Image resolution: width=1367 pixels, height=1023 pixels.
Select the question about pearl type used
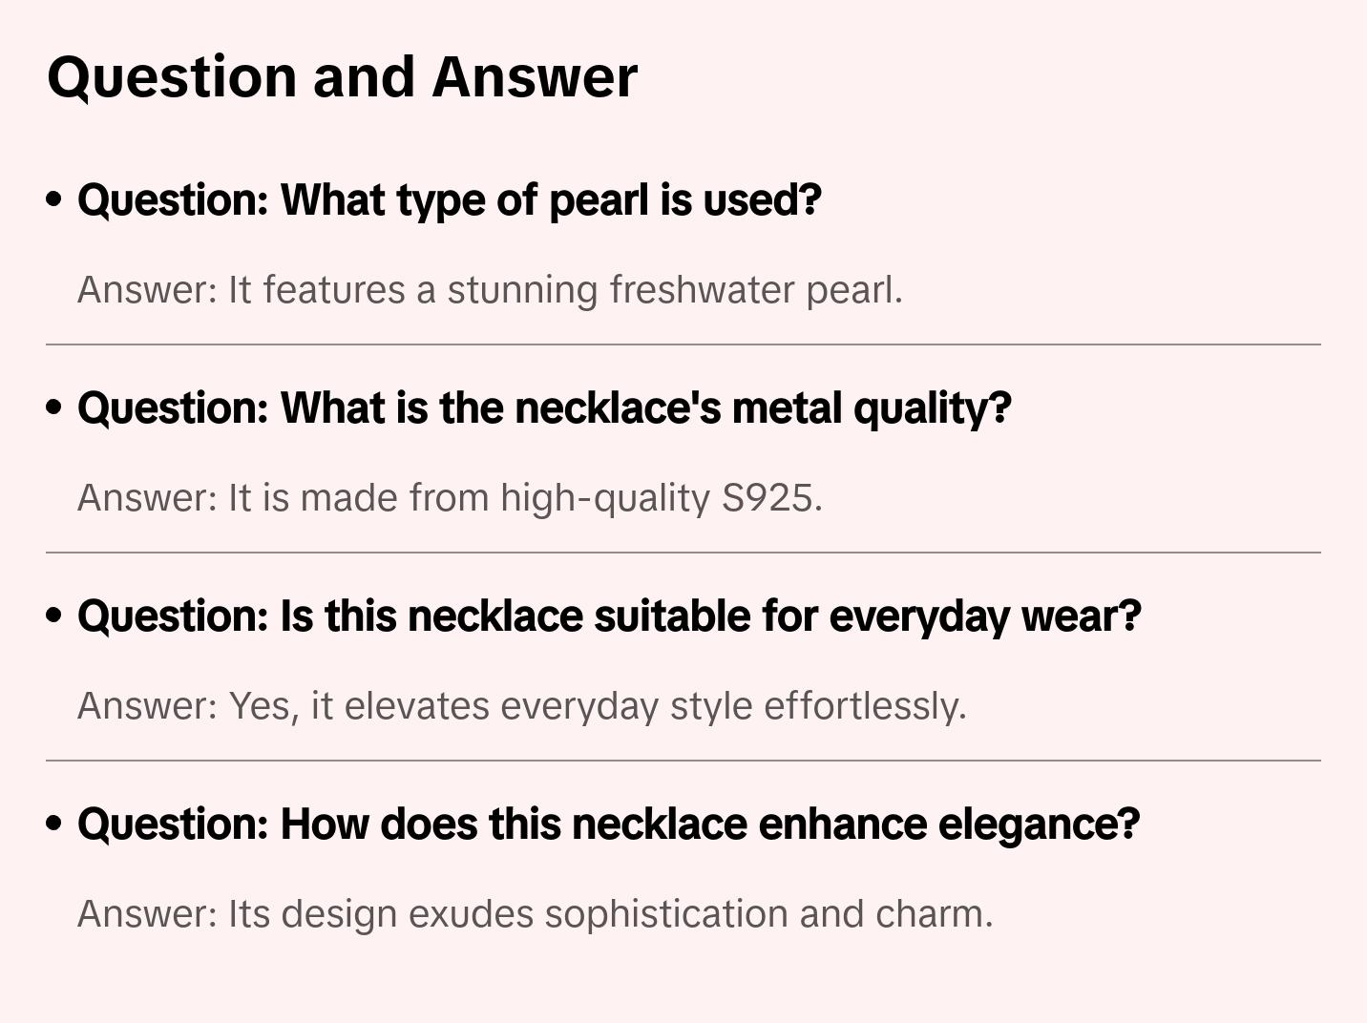pyautogui.click(x=449, y=200)
